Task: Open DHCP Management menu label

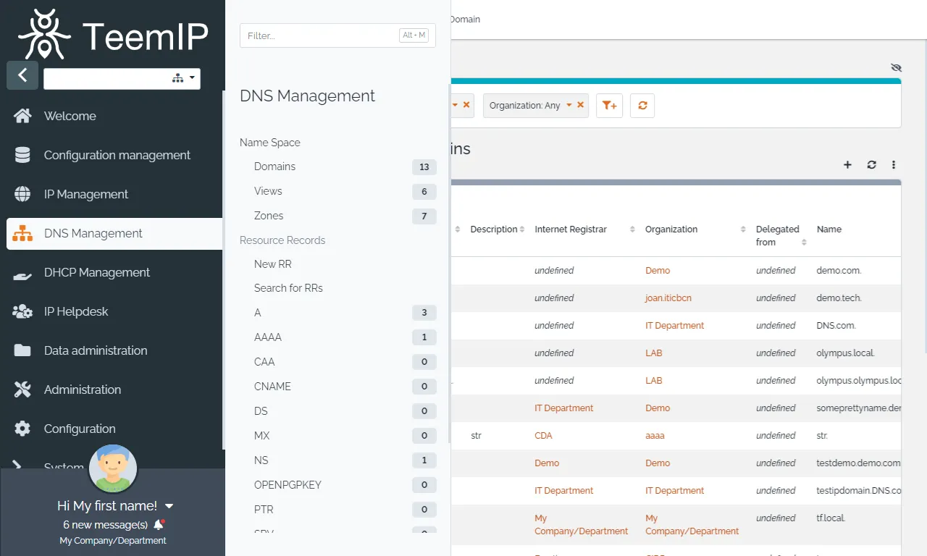Action: 97,272
